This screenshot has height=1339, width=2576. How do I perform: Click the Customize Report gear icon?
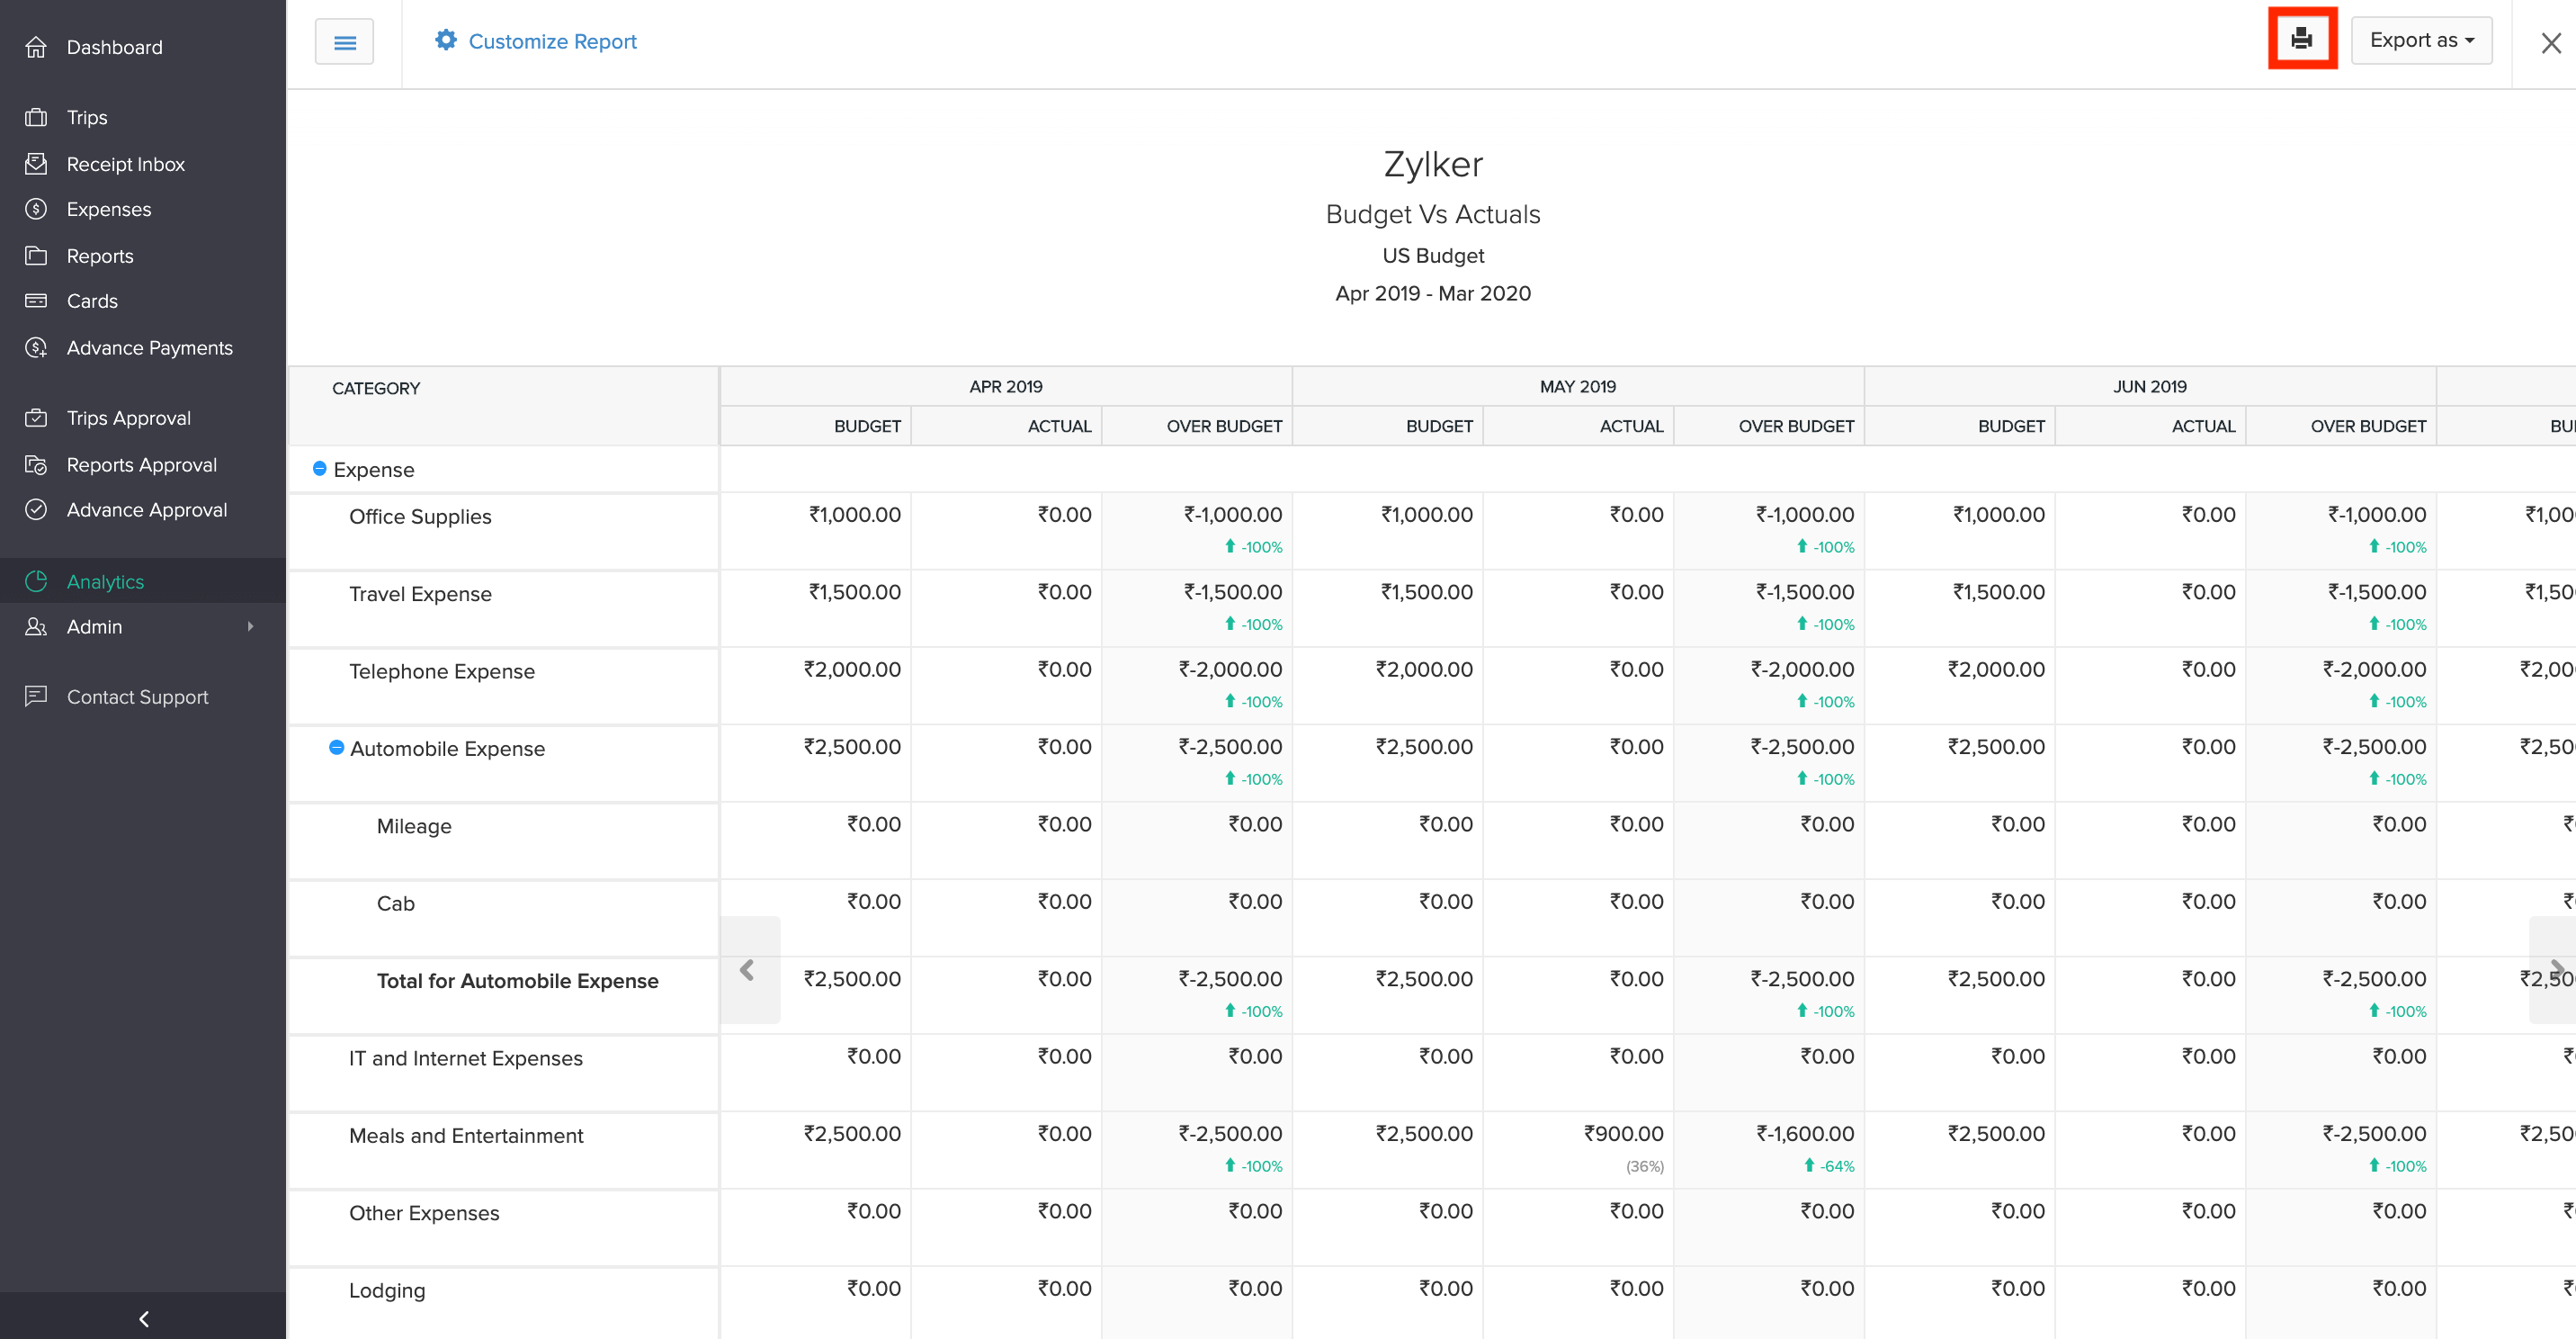(x=446, y=40)
